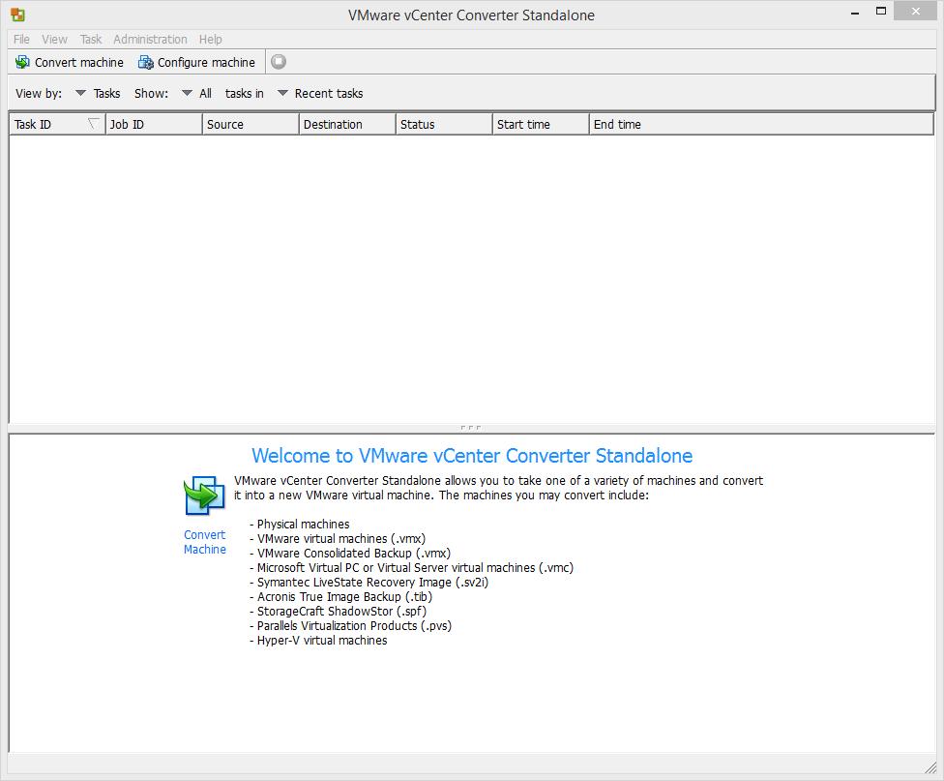Open the File menu
This screenshot has width=944, height=781.
[x=21, y=39]
